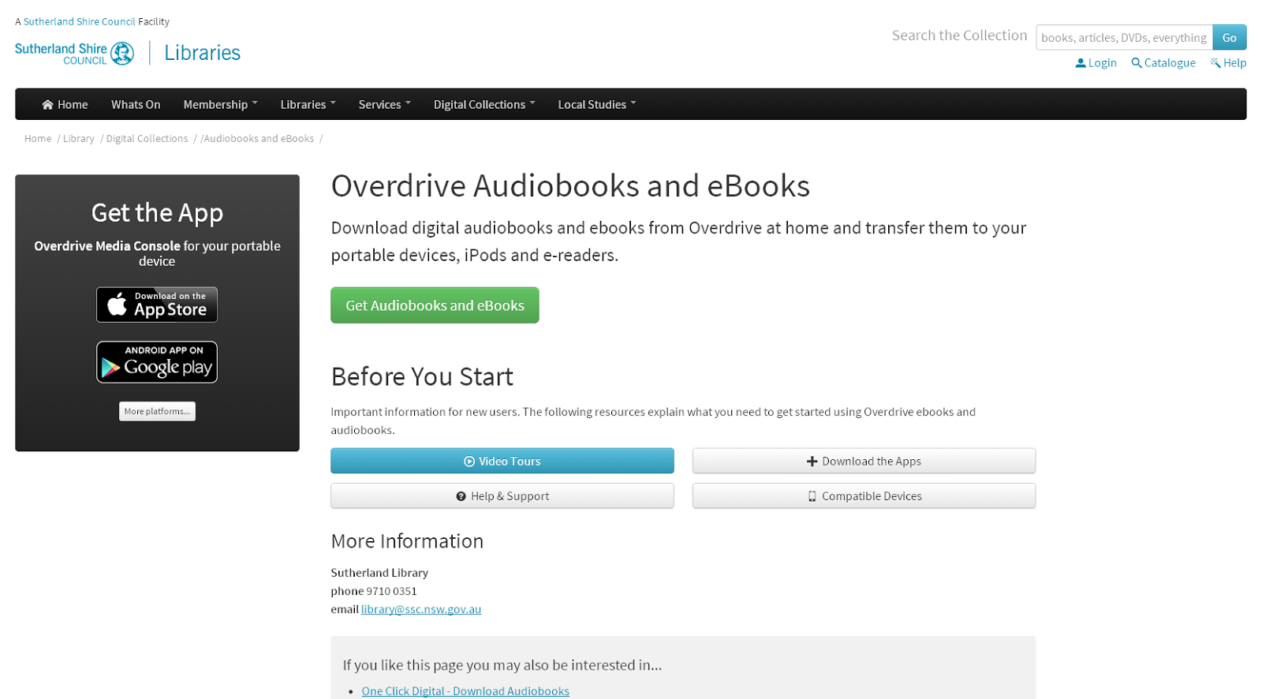Expand the Local Studies dropdown
Image resolution: width=1262 pixels, height=699 pixels.
tap(596, 104)
